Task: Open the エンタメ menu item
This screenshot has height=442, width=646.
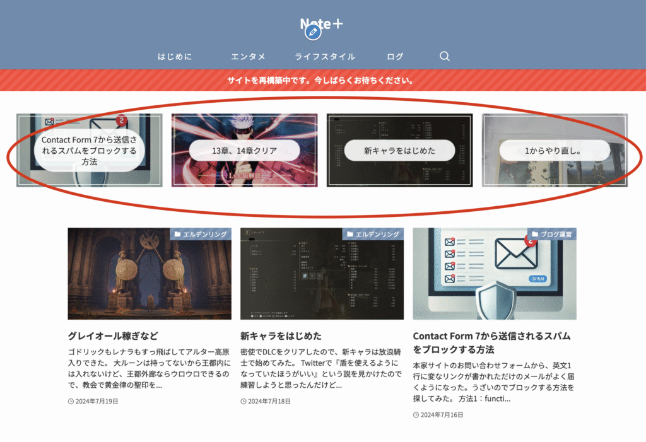Action: 248,57
